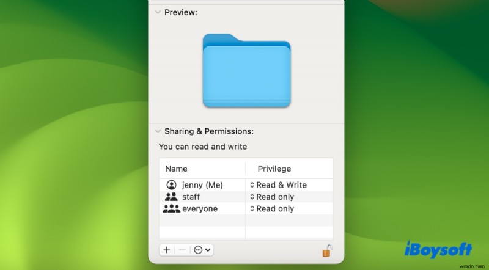The height and width of the screenshot is (270, 489).
Task: Click the plus button to add user
Action: click(x=167, y=250)
